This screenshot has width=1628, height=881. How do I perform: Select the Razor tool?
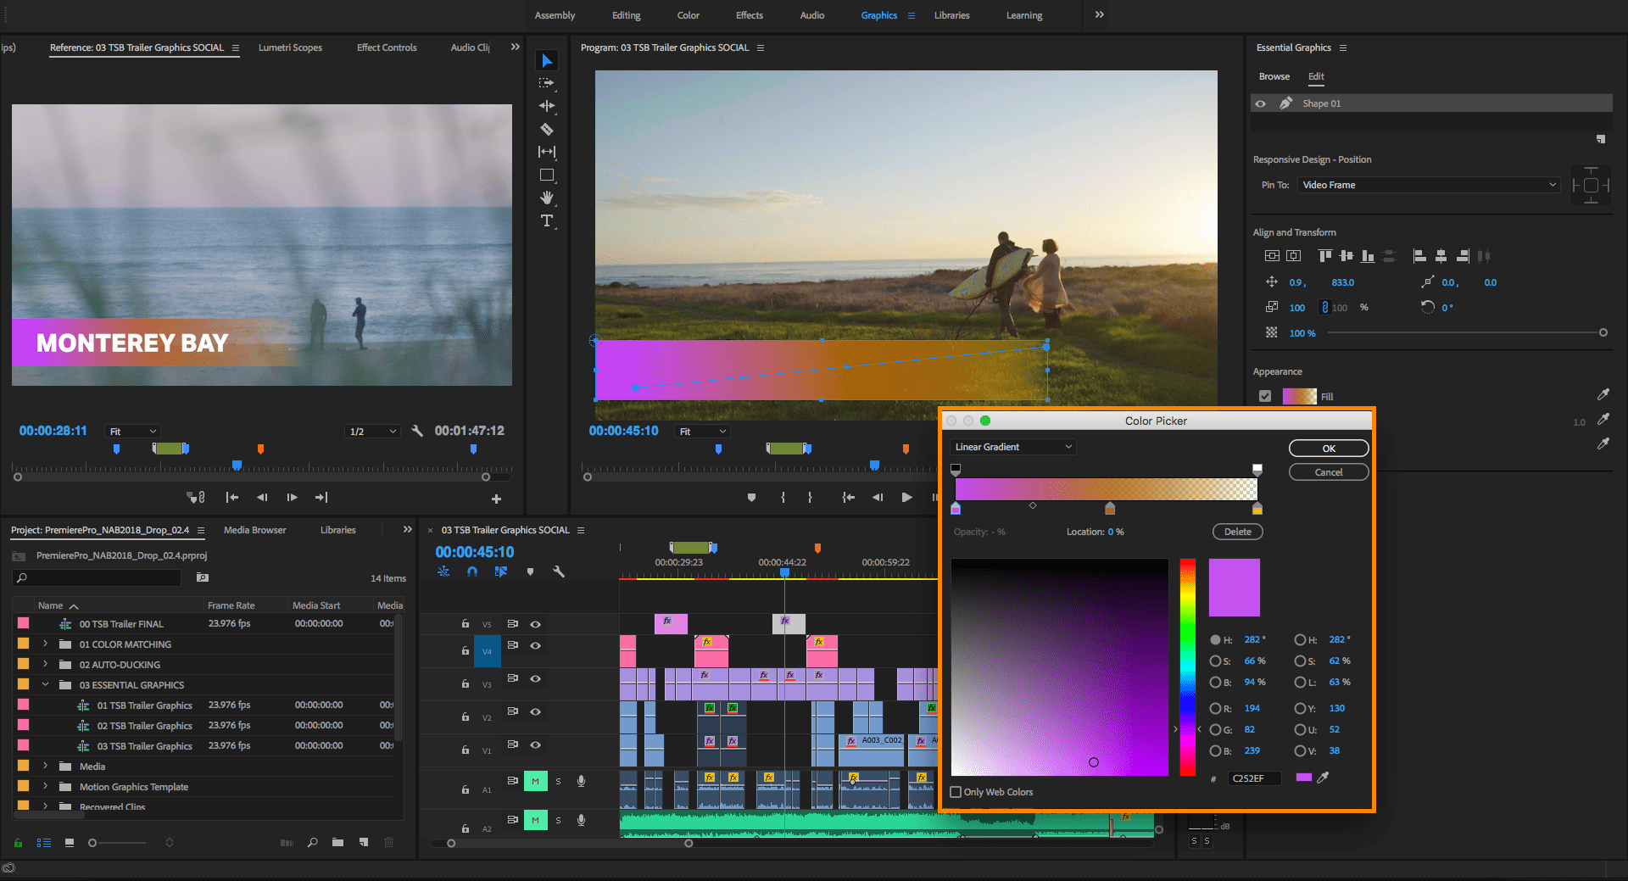click(x=547, y=129)
